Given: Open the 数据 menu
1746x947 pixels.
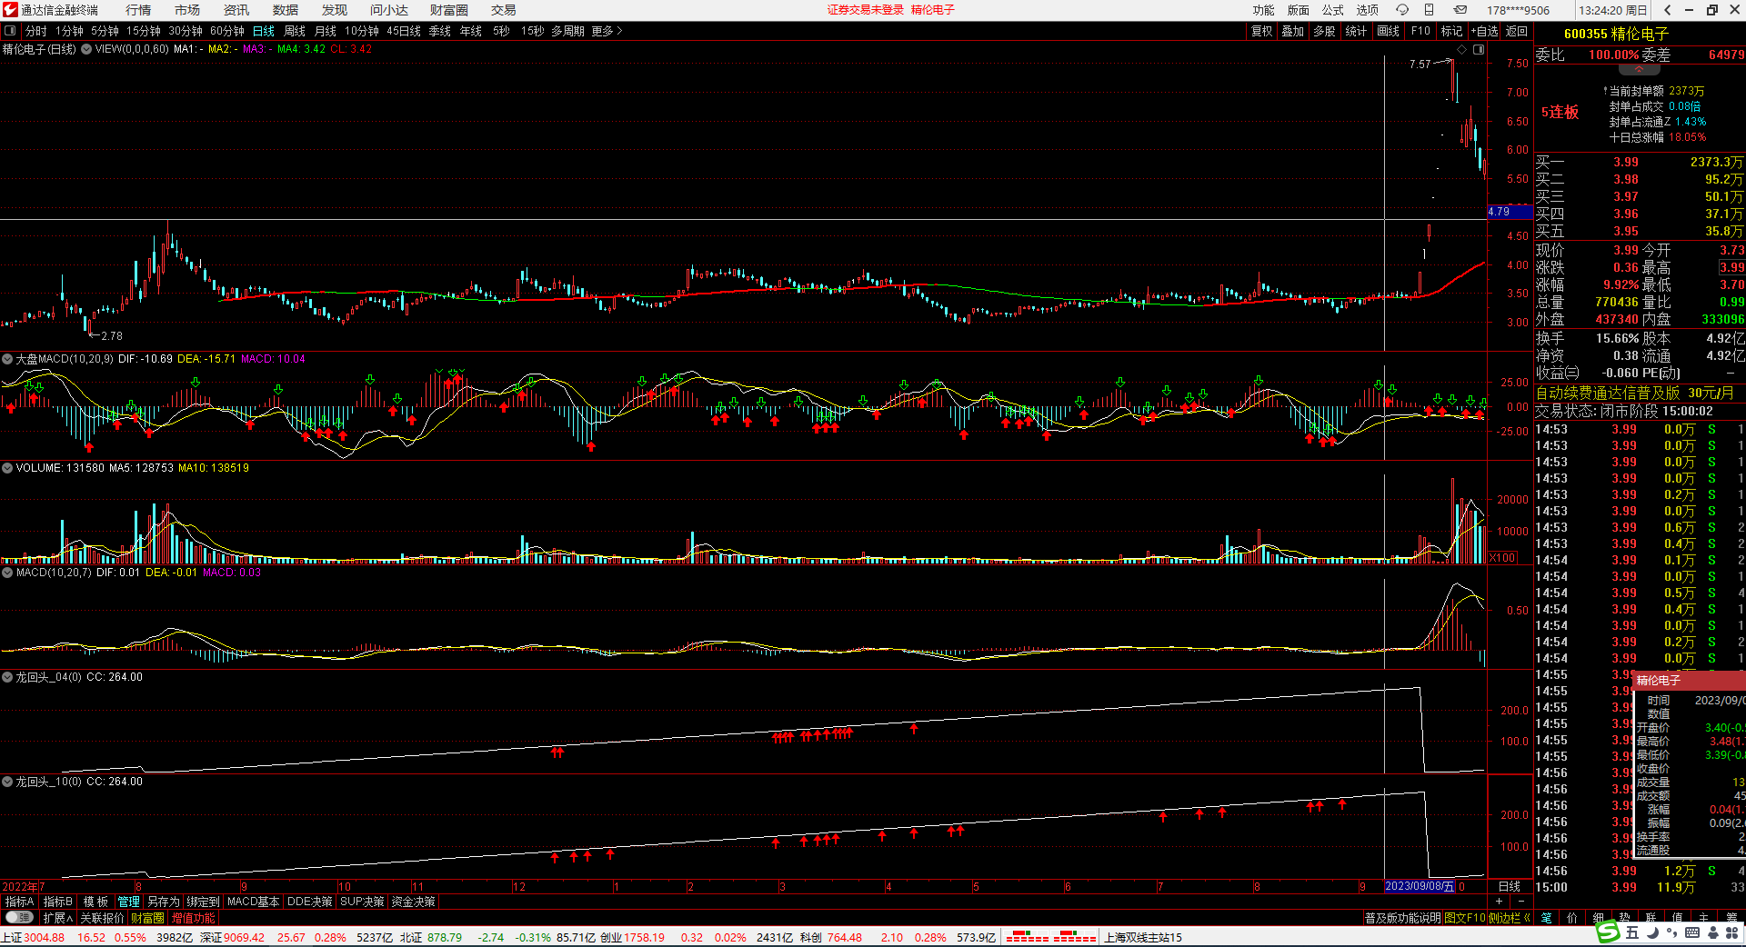Looking at the screenshot, I should [286, 10].
